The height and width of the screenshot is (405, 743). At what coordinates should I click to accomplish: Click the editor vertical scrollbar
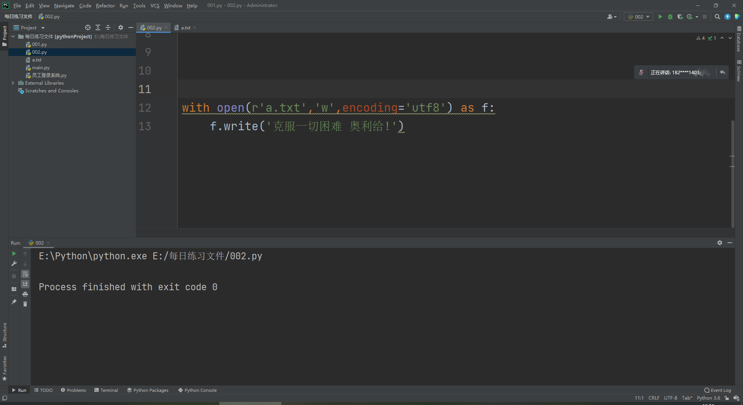[x=733, y=174]
